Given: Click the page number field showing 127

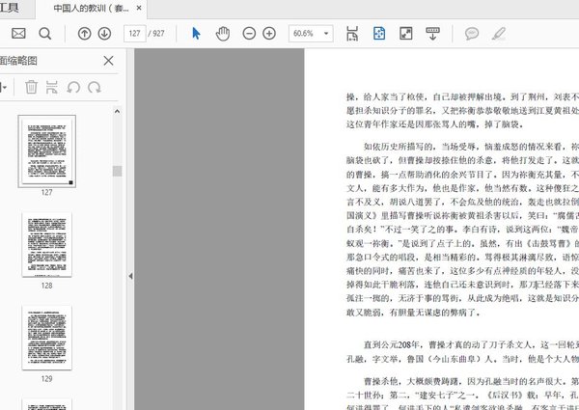Looking at the screenshot, I should tap(136, 34).
